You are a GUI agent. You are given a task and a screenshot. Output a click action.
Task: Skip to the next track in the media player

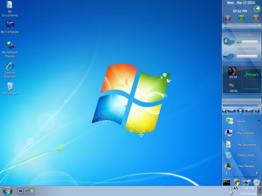click(249, 111)
